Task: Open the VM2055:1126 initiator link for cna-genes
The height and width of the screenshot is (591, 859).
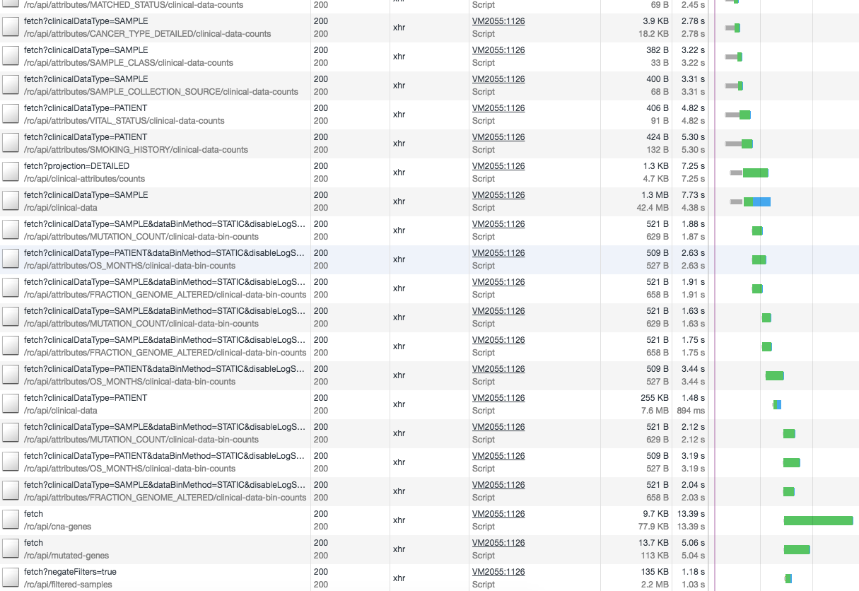Action: click(x=498, y=514)
